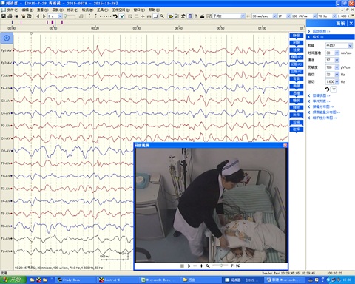Open the 100 µV/cm sensitivity dropdown in panel
This screenshot has width=355, height=284.
(333, 67)
